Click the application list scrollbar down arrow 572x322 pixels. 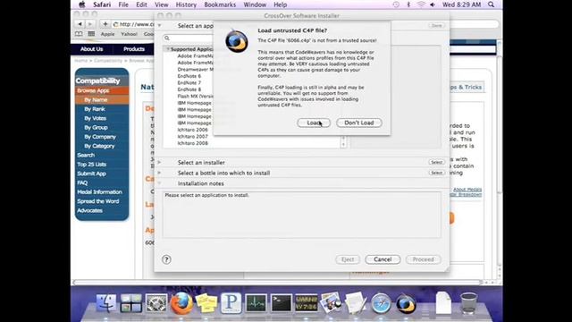click(343, 145)
